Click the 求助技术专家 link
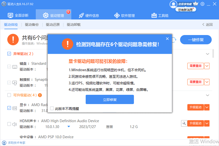Image resolution: width=219 pixels, height=146 pixels. [17, 143]
